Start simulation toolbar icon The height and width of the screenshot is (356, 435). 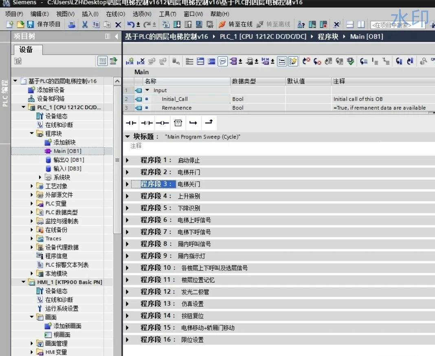pos(199,24)
